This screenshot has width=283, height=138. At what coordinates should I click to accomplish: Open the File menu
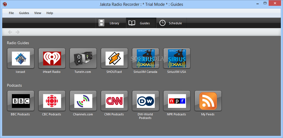coord(11,13)
